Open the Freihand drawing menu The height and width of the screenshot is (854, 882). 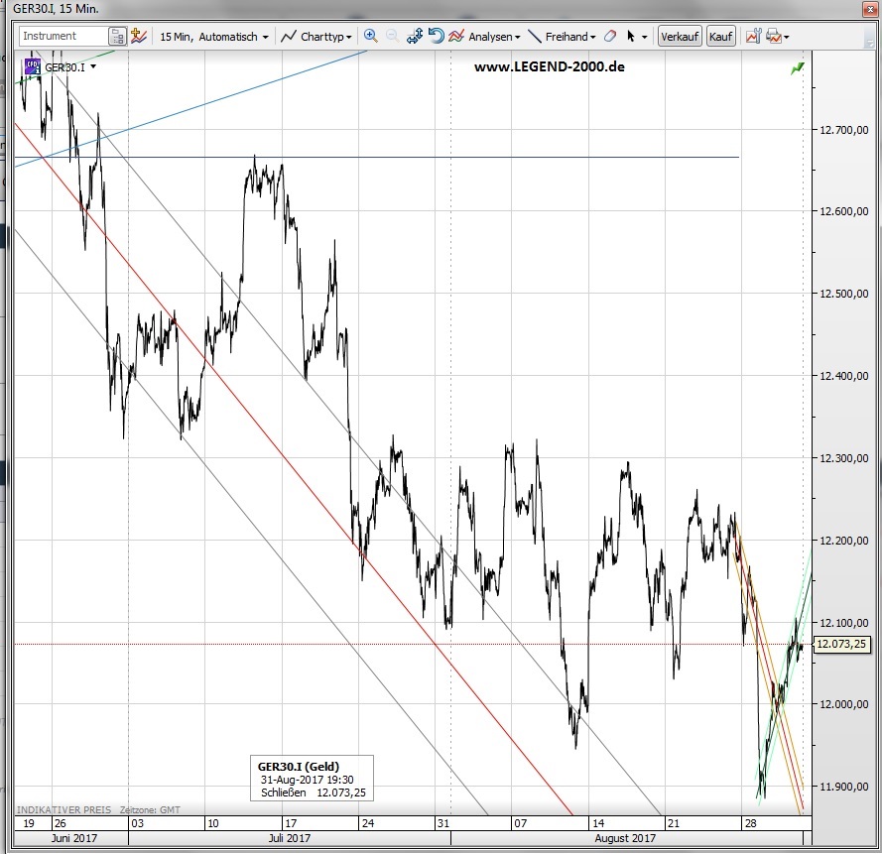[x=562, y=37]
